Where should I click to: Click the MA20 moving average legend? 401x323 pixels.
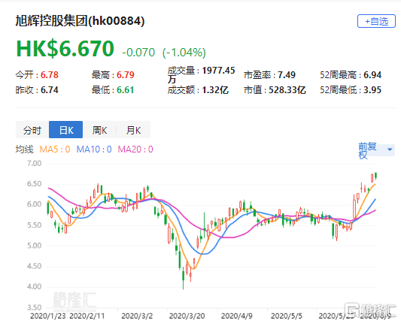[135, 149]
